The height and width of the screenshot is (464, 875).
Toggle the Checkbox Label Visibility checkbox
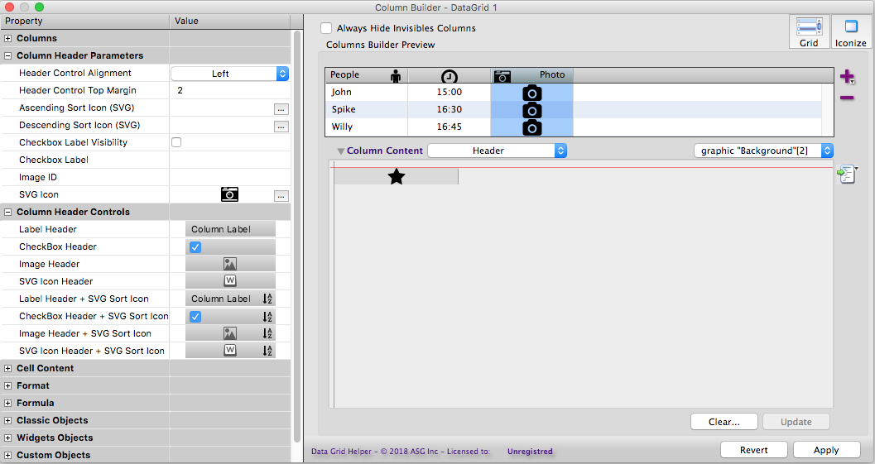(x=176, y=142)
